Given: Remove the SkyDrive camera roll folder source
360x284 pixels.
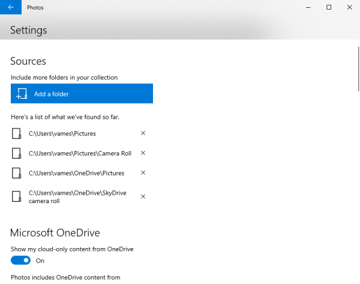Looking at the screenshot, I should point(143,197).
